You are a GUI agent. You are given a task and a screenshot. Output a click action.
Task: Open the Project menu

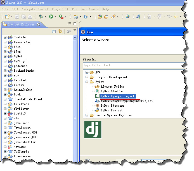click(x=58, y=9)
